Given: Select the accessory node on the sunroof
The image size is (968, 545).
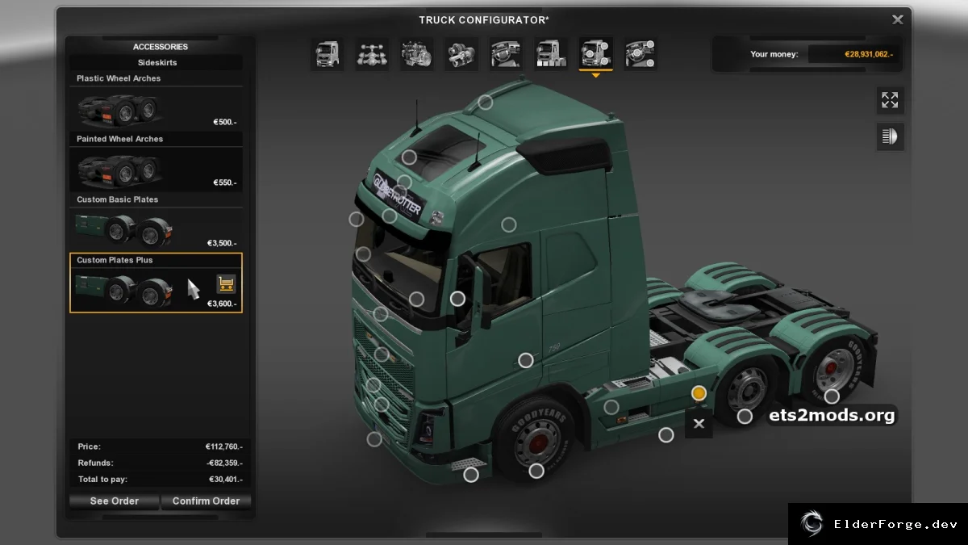Looking at the screenshot, I should tap(409, 157).
